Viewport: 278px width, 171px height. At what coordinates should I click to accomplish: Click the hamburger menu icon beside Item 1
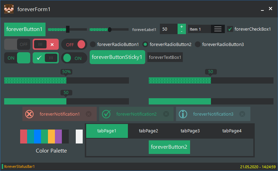(218, 29)
